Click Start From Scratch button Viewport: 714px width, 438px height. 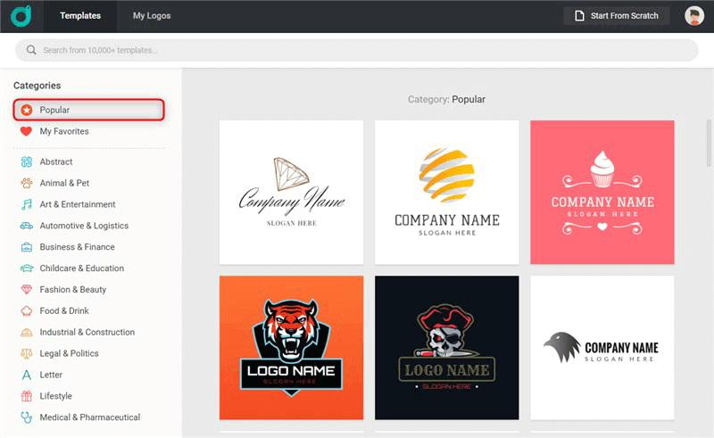[x=616, y=16]
